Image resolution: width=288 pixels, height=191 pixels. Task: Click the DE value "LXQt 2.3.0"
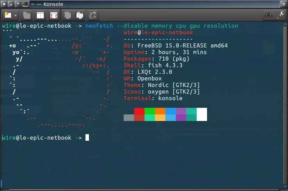point(155,72)
